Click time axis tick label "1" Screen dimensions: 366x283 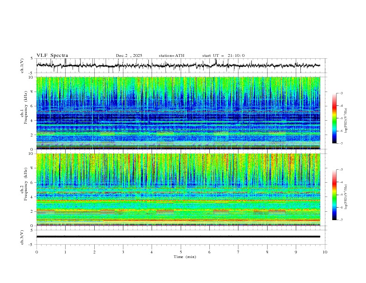(66, 252)
